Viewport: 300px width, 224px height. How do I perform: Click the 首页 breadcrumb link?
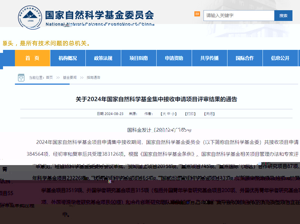pyautogui.click(x=50, y=78)
